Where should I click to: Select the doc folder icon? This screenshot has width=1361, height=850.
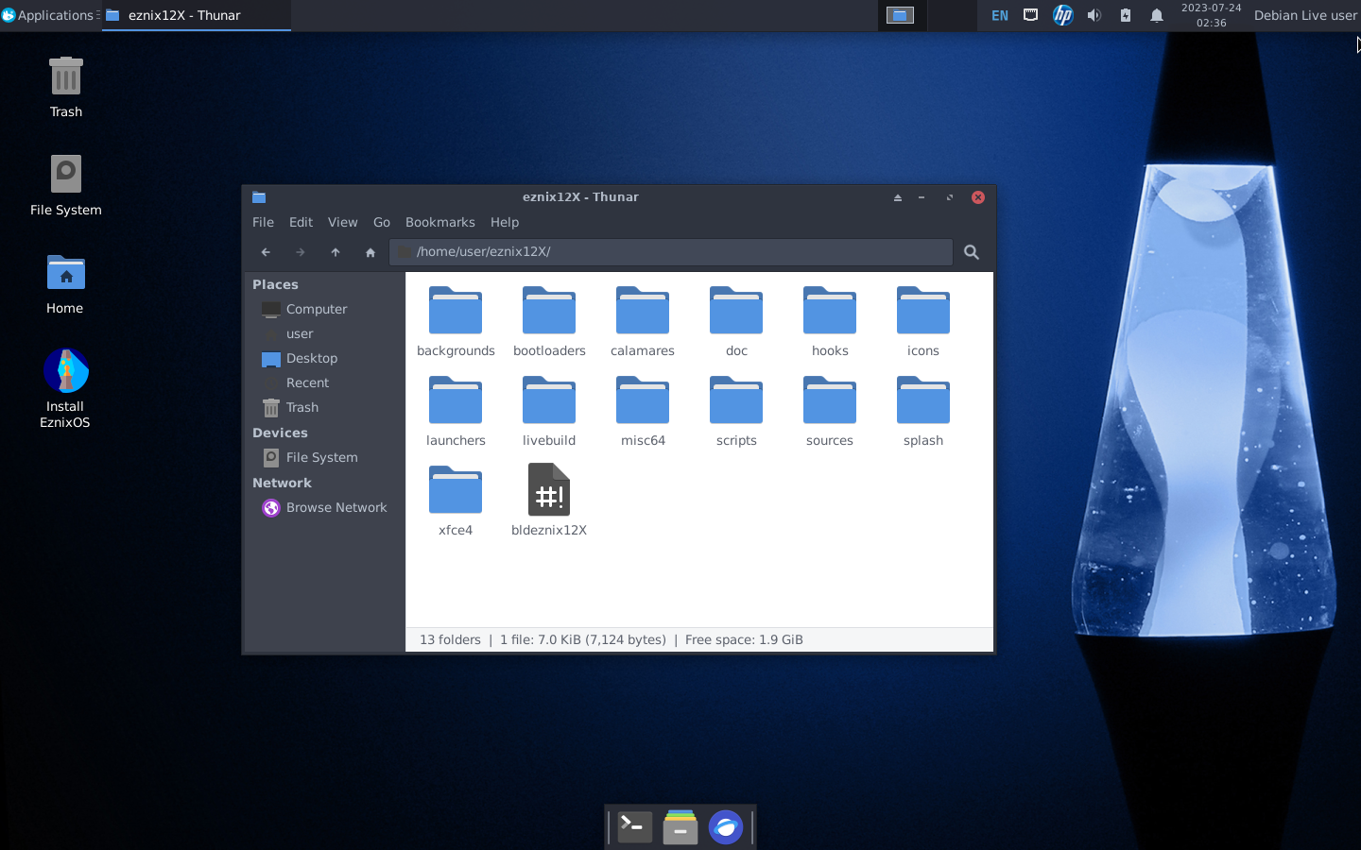click(x=736, y=311)
